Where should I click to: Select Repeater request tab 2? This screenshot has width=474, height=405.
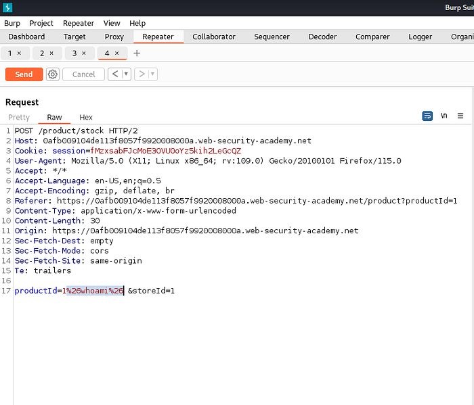42,53
